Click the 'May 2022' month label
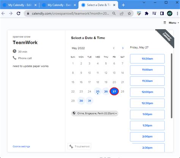The height and width of the screenshot is (158, 180). point(78,48)
